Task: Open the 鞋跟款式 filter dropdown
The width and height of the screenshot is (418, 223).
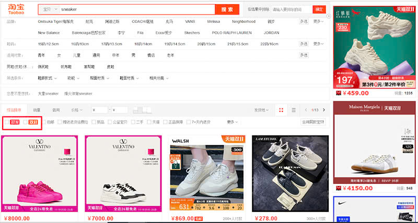Action: coord(47,78)
